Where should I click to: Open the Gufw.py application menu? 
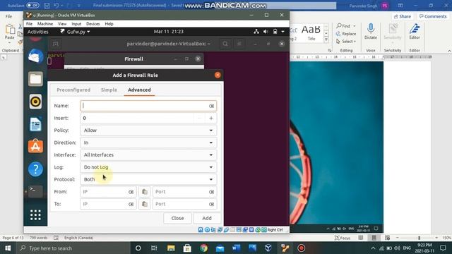(x=75, y=32)
